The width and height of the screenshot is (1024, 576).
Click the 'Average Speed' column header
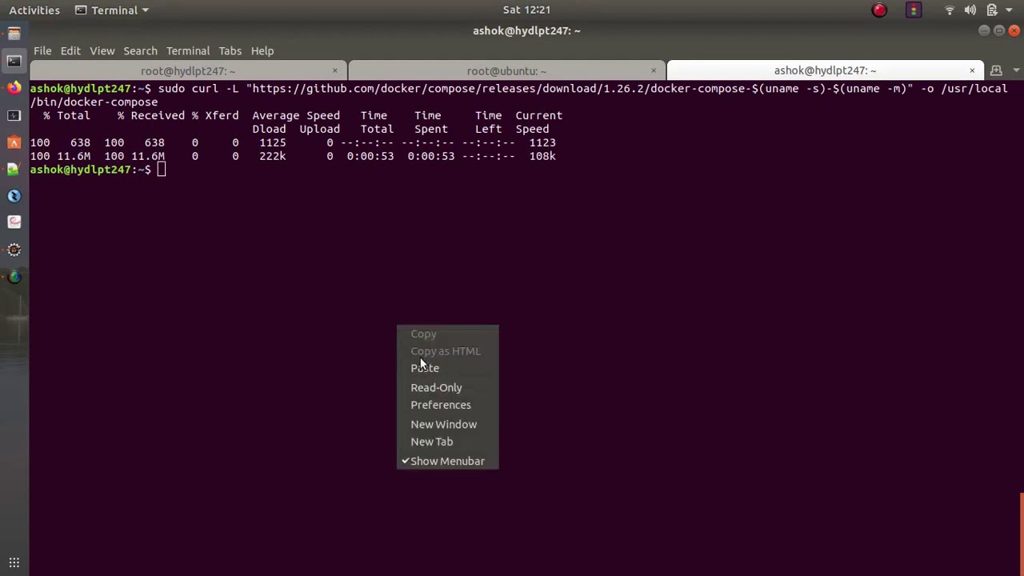click(296, 115)
